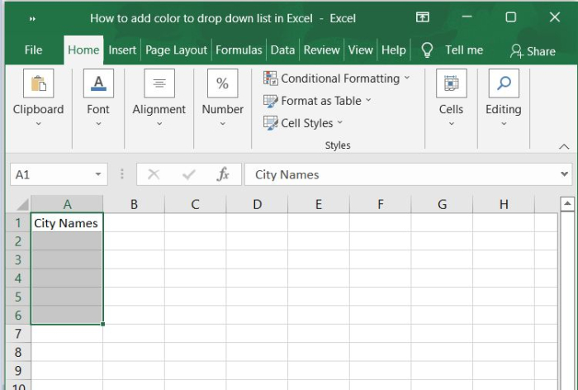Click the Insert Function fx icon
This screenshot has height=390, width=578.
click(x=223, y=174)
